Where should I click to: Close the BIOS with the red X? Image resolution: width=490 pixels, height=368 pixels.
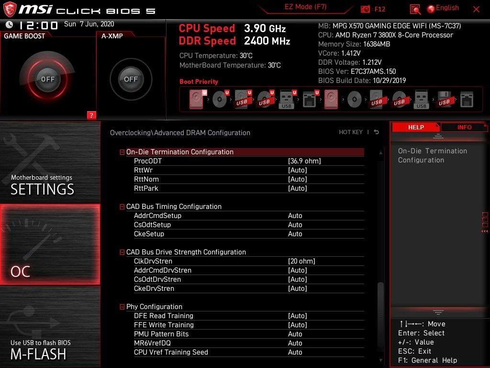(x=476, y=10)
